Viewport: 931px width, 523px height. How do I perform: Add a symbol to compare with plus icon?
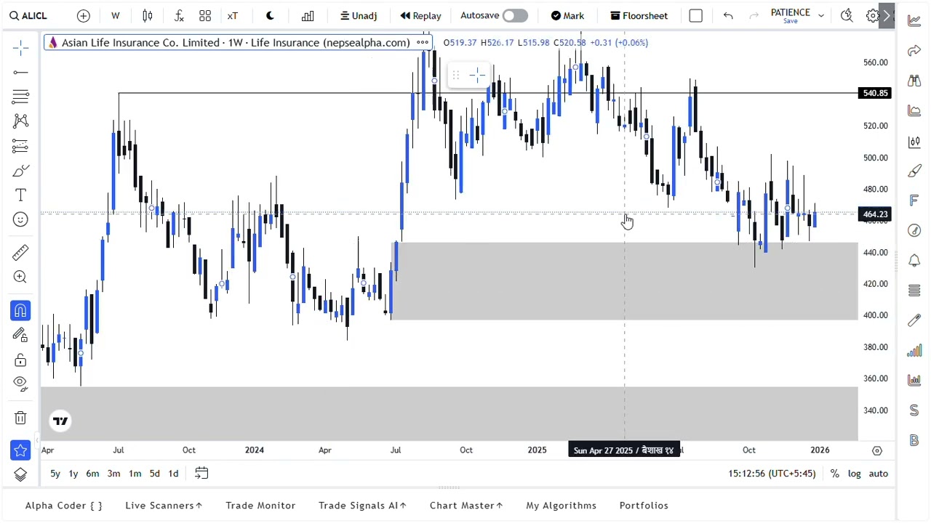[x=84, y=15]
